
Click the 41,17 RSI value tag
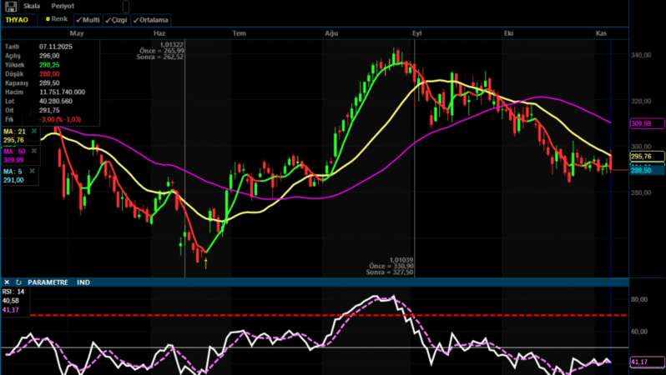(x=641, y=362)
